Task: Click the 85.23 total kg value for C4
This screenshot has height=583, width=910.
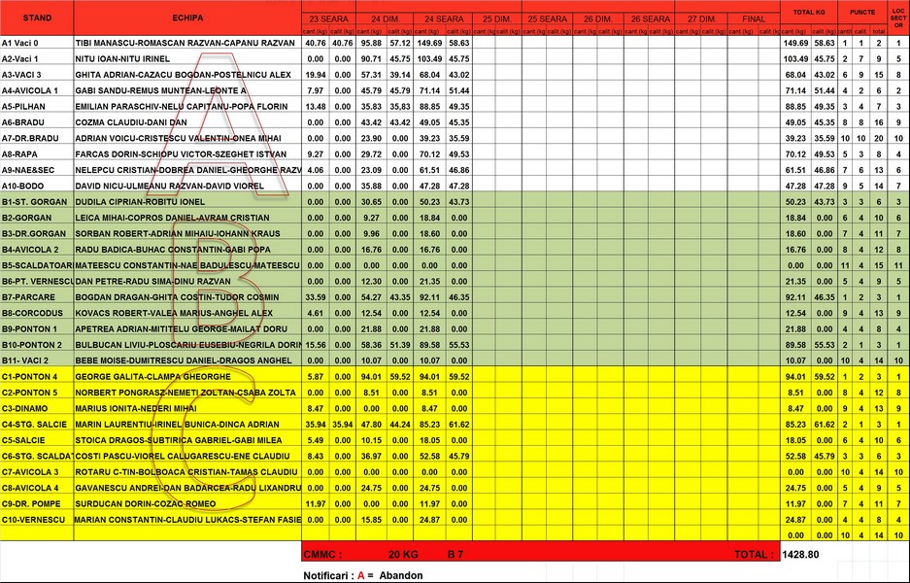Action: [795, 424]
